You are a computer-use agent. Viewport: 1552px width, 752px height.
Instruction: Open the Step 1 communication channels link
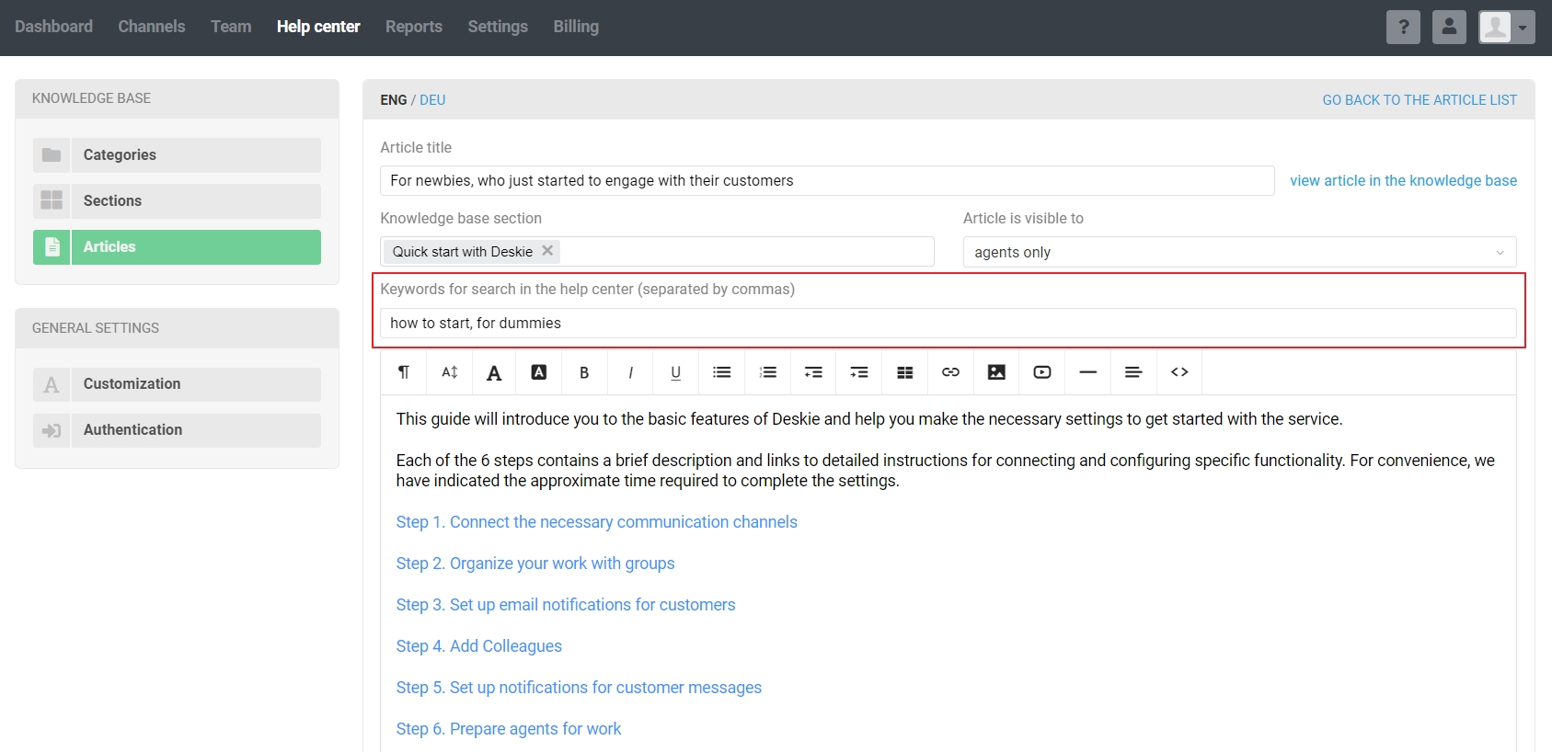(x=597, y=522)
